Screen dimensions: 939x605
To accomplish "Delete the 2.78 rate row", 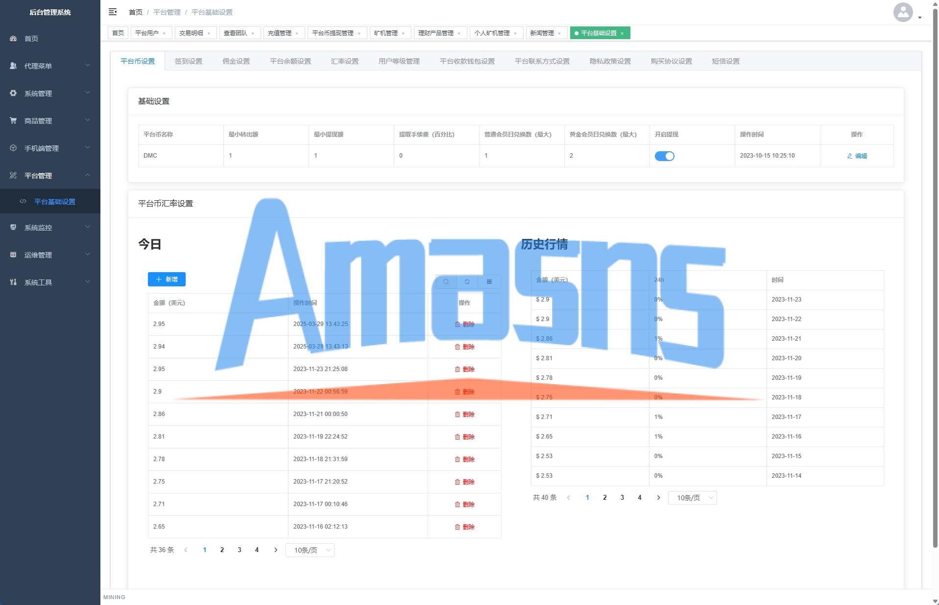I will point(464,459).
